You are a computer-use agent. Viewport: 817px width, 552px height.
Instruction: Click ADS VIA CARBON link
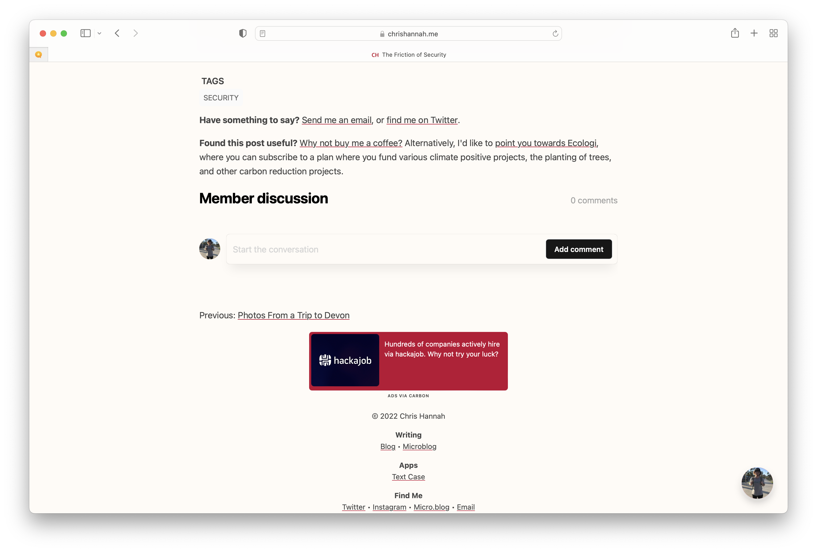coord(408,396)
